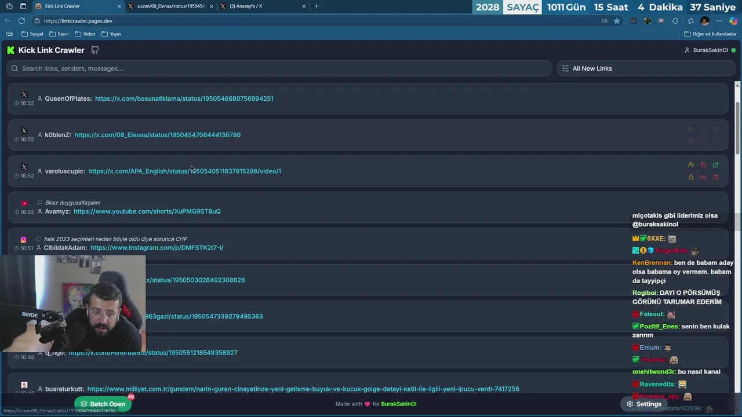Image resolution: width=742 pixels, height=417 pixels.
Task: Click the site info lock icon
Action: click(x=37, y=21)
